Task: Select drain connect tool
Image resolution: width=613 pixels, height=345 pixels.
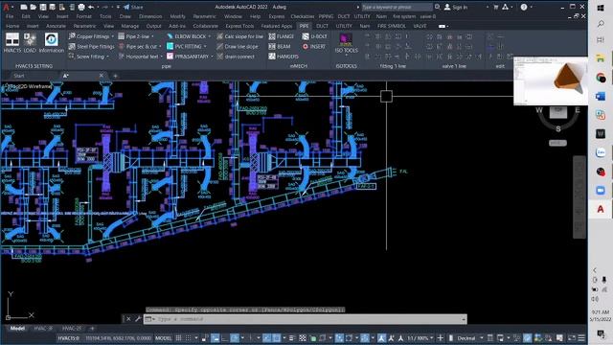Action: [x=236, y=57]
